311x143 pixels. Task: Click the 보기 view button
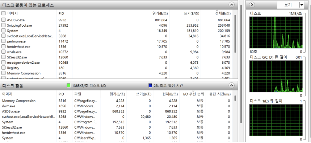pos(288,5)
